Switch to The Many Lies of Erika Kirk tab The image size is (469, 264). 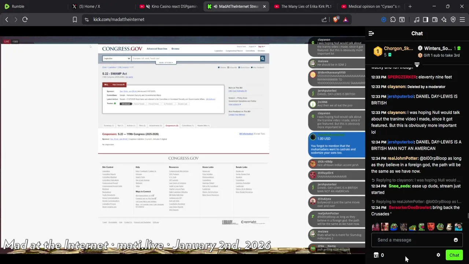coord(304,6)
